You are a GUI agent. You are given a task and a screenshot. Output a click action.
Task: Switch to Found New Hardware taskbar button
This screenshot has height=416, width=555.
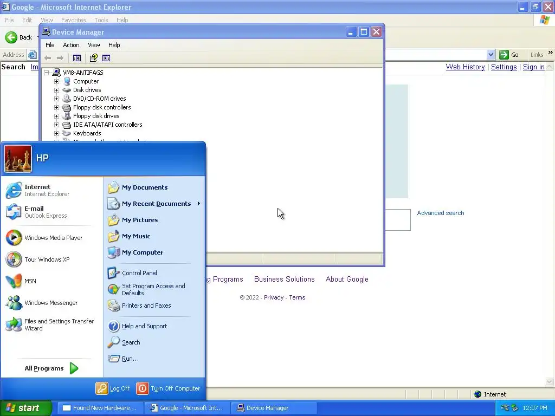[x=100, y=408]
